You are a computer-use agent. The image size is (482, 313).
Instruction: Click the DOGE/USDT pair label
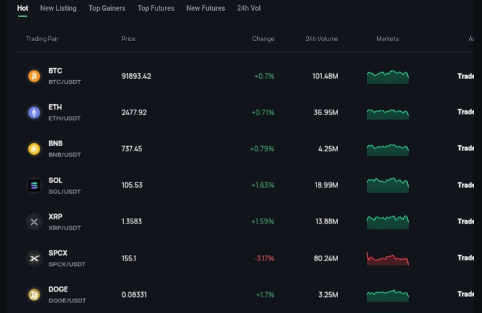coord(67,300)
